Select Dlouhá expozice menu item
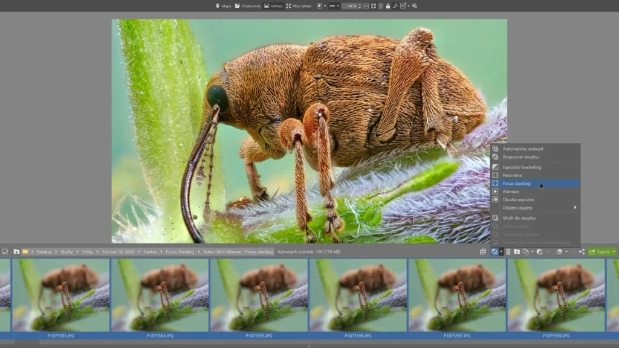 point(536,199)
